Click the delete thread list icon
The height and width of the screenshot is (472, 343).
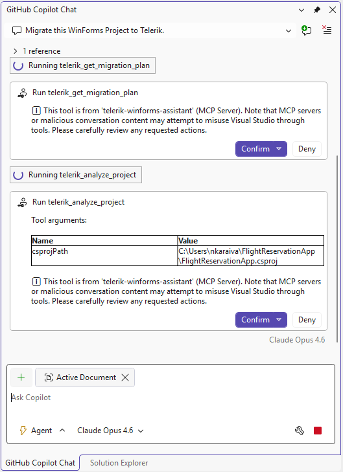click(x=327, y=30)
